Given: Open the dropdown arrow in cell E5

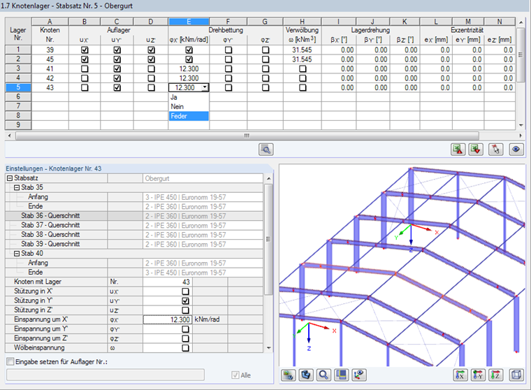Looking at the screenshot, I should tap(205, 88).
